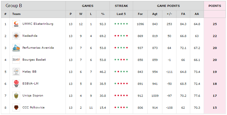
Task: Open the Perfumerias Avenida logo icon
Action: [x=16, y=48]
